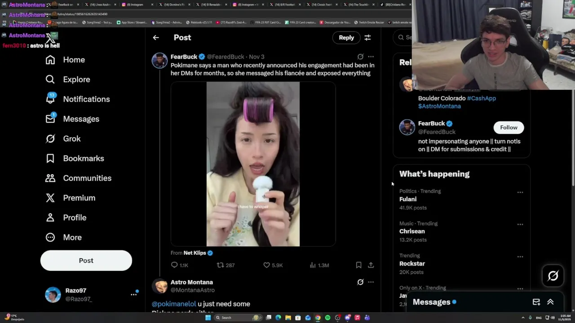Viewport: 575px width, 323px height.
Task: Open the Paletools bookmark
Action: pyautogui.click(x=199, y=22)
